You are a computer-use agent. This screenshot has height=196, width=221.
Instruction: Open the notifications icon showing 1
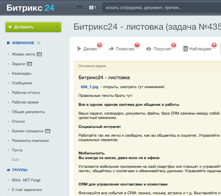(x=92, y=8)
